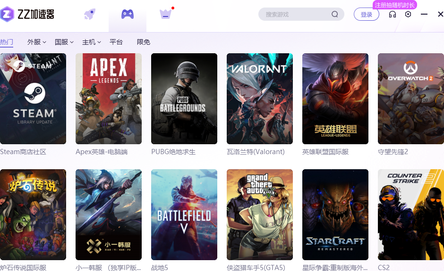Expand the 主机 console dropdown
Viewport: 444px width, 271px height.
tap(92, 42)
